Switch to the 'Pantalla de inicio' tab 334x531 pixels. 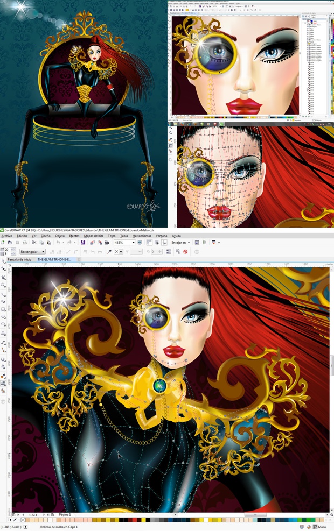(19, 259)
